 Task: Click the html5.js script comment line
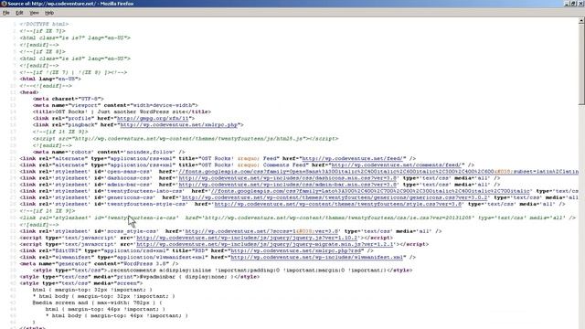coord(186,139)
